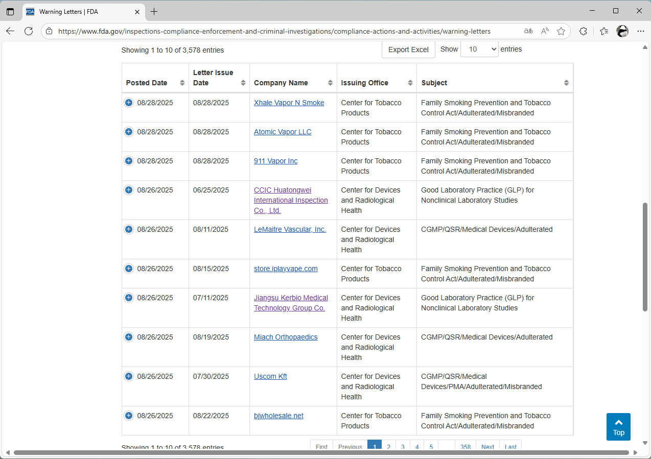Add this page to favorites star icon
Image resolution: width=651 pixels, height=459 pixels.
pyautogui.click(x=561, y=31)
